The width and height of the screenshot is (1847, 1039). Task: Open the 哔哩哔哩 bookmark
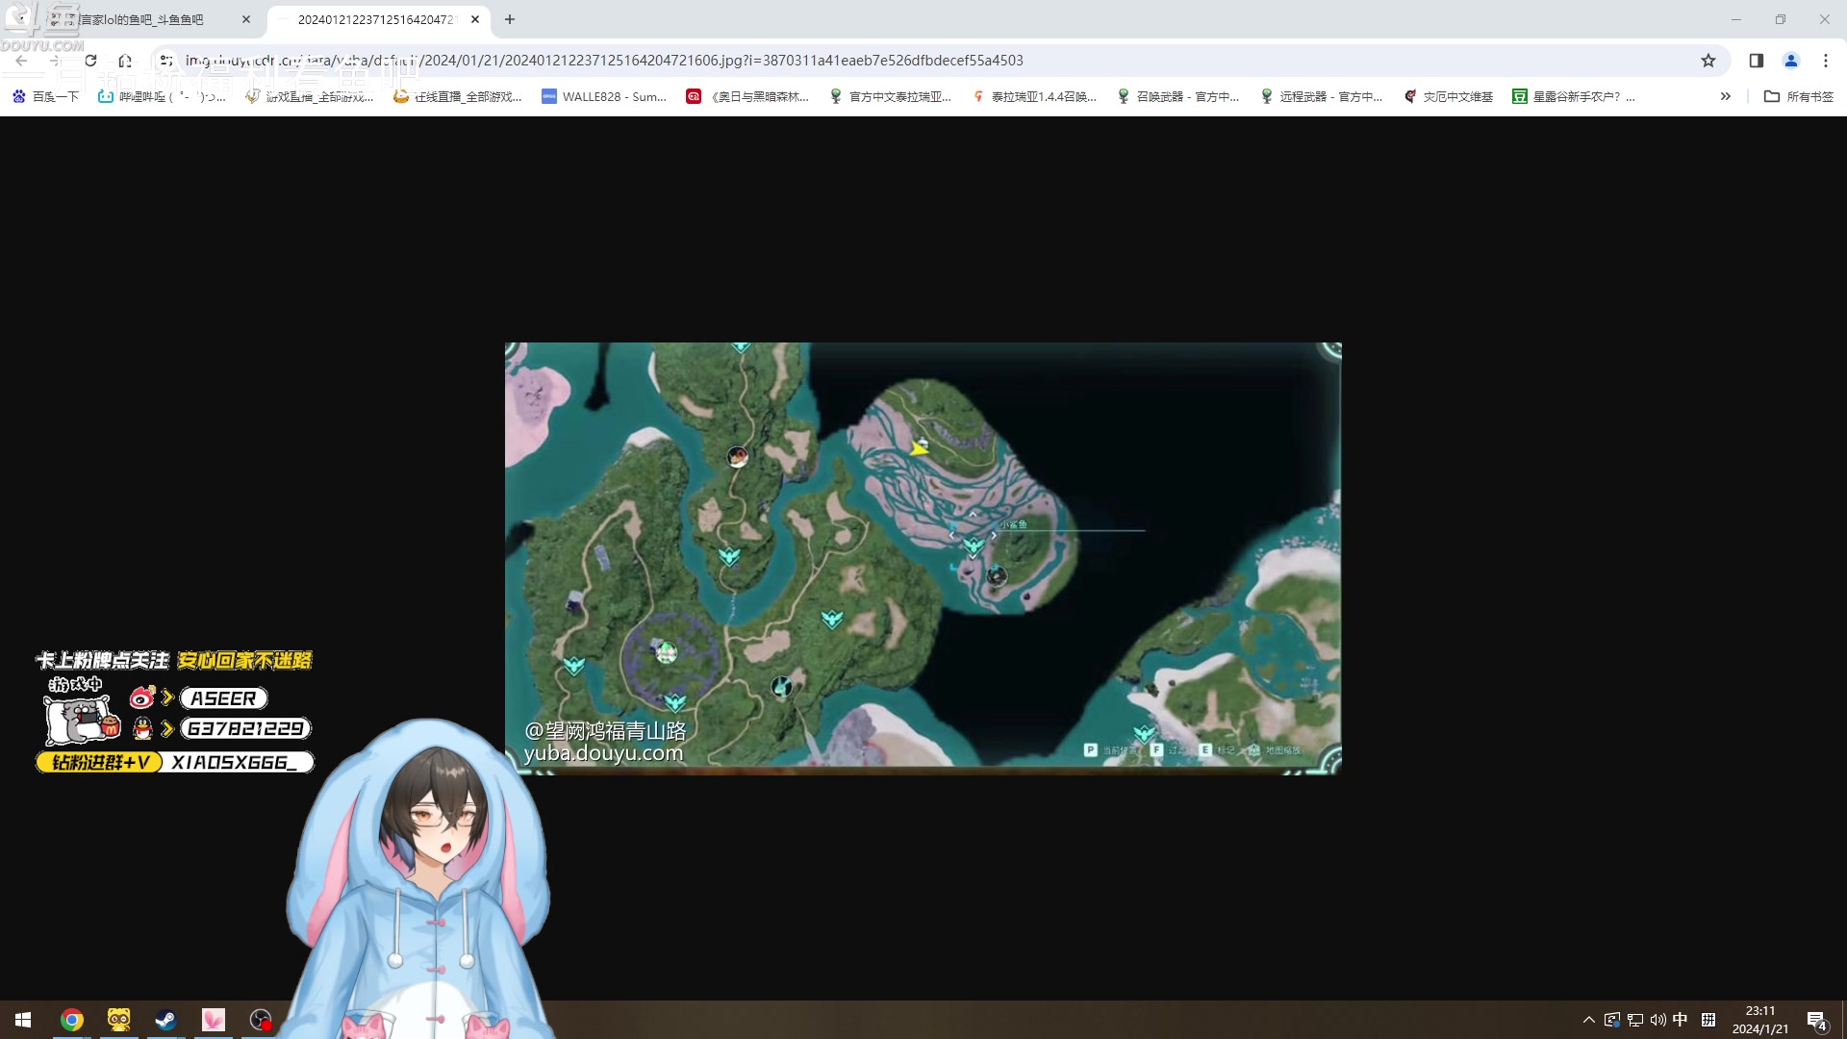(162, 96)
